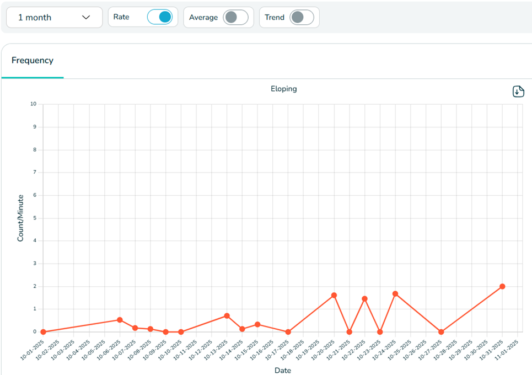Select the 10-13-2025 data point

tap(227, 316)
